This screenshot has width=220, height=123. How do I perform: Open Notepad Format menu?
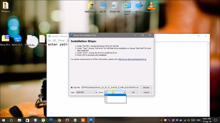(61, 40)
